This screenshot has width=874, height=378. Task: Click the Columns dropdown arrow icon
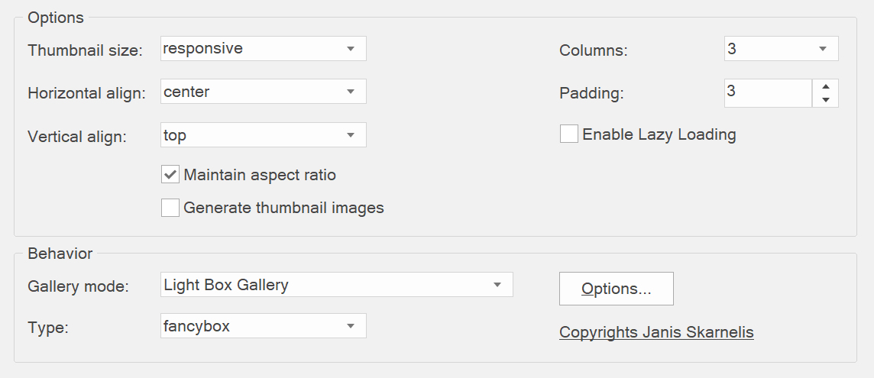click(x=822, y=49)
